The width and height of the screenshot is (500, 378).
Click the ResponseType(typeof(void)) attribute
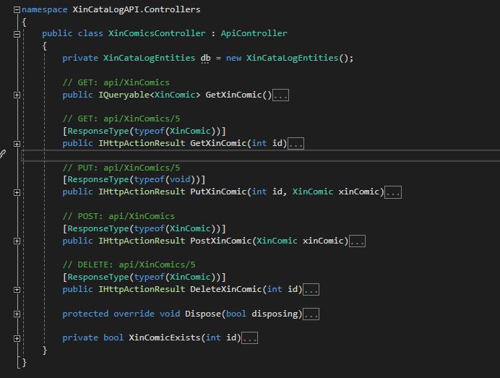click(134, 179)
